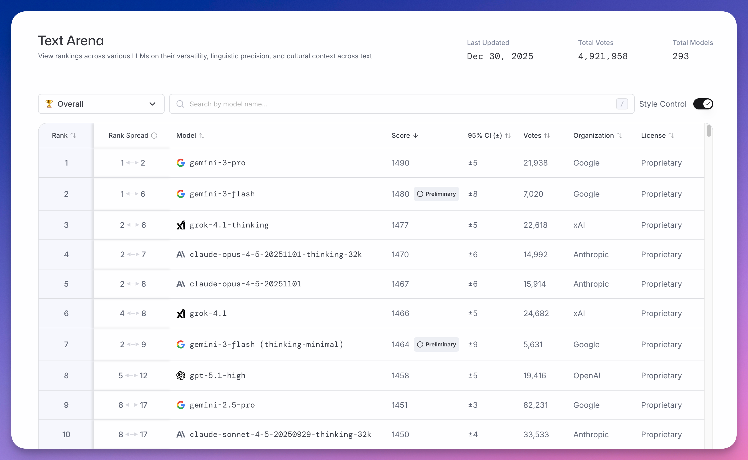Click the magnifier icon in the search bar
The height and width of the screenshot is (460, 748).
180,104
